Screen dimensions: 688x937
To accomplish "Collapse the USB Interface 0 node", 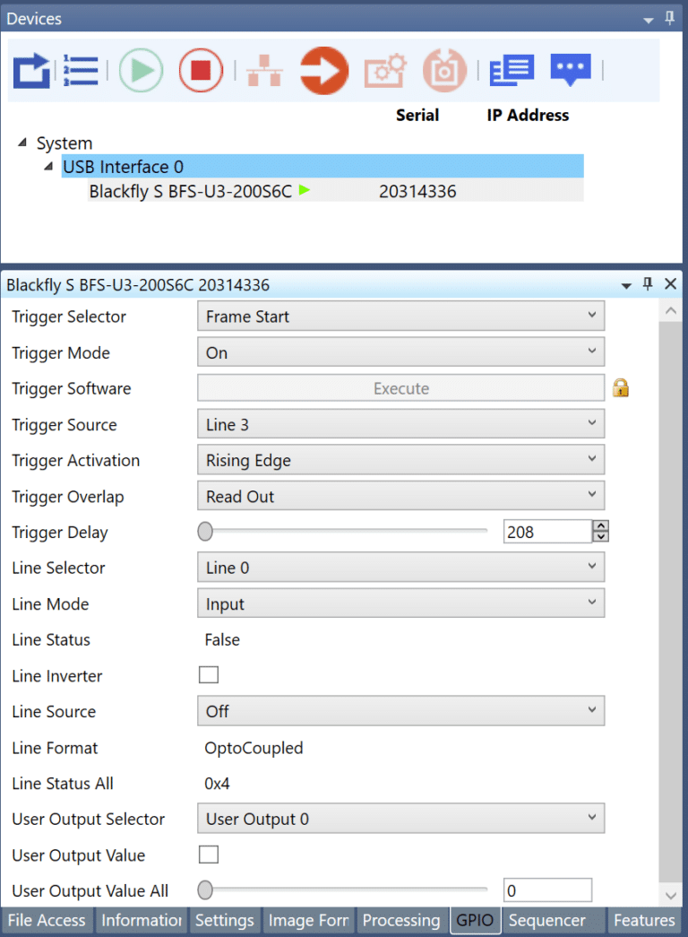I will tap(49, 166).
